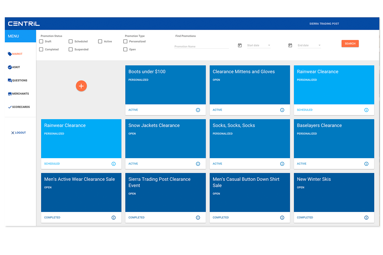This screenshot has height=255, width=383.
Task: Click ACTIVE status on Baselayers Clearance card
Action: [x=302, y=164]
